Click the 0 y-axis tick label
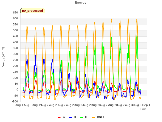The image size is (162, 122). 17,90
